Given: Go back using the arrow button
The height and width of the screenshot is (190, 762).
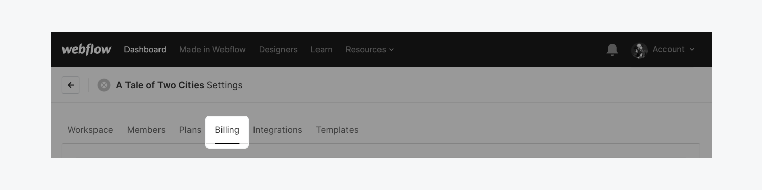Looking at the screenshot, I should click(71, 85).
